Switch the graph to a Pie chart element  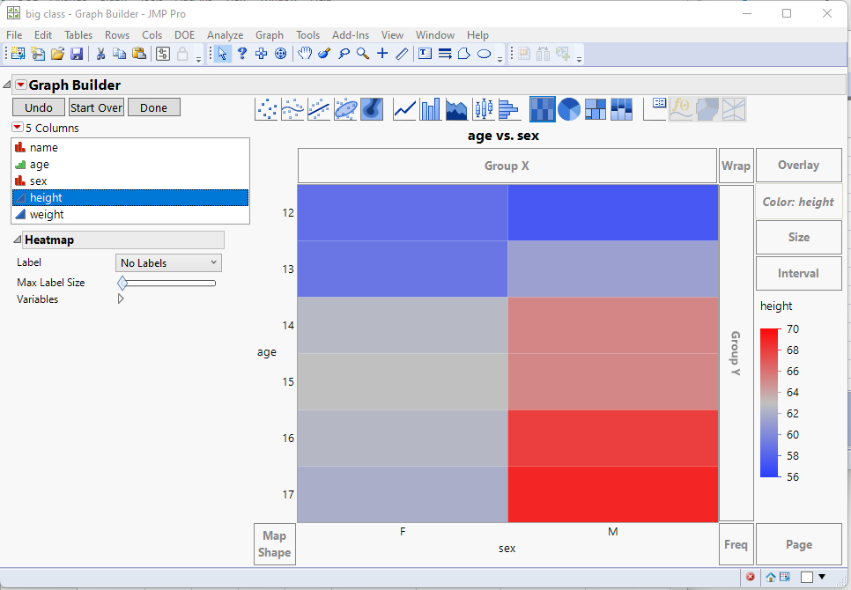click(568, 108)
